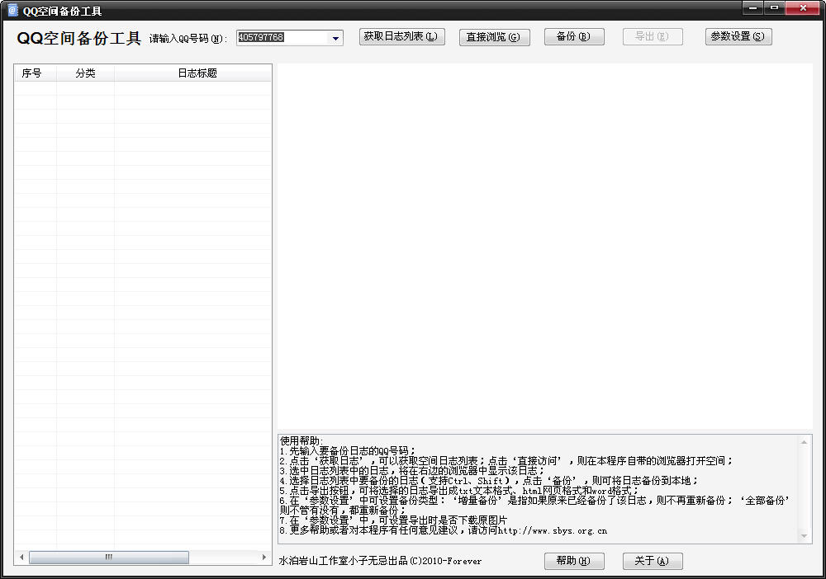
Task: Maximize the QQ空间备份工具 window
Action: (774, 8)
